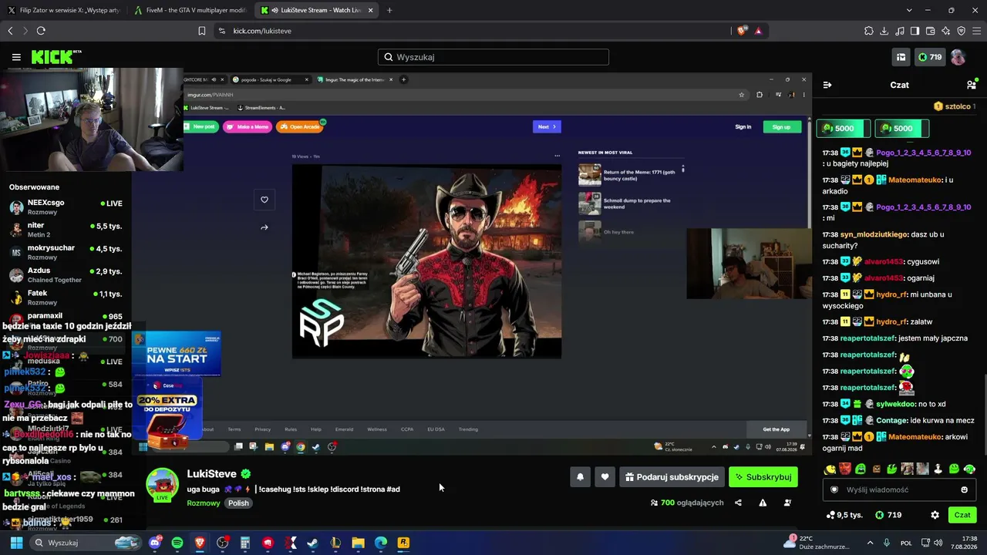Open the NEEXcsgo followed channel

point(67,207)
